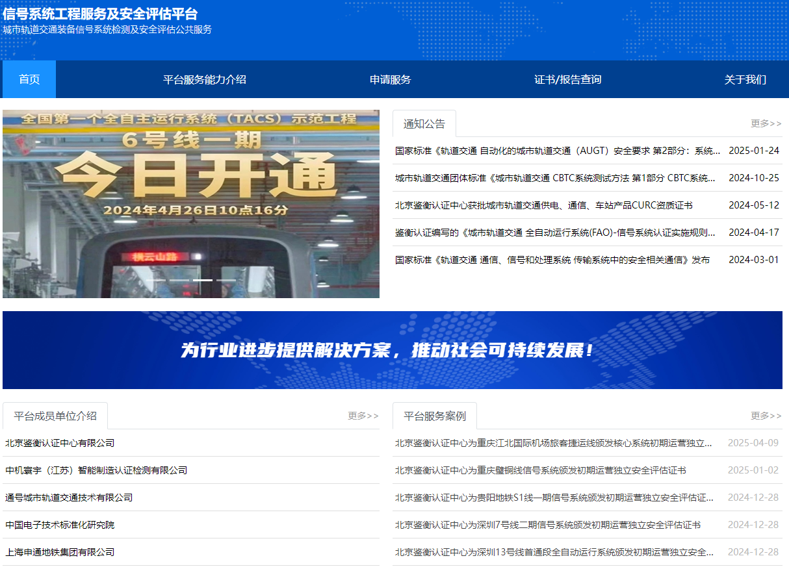Switch to the second carousel slide indicator

179,280
